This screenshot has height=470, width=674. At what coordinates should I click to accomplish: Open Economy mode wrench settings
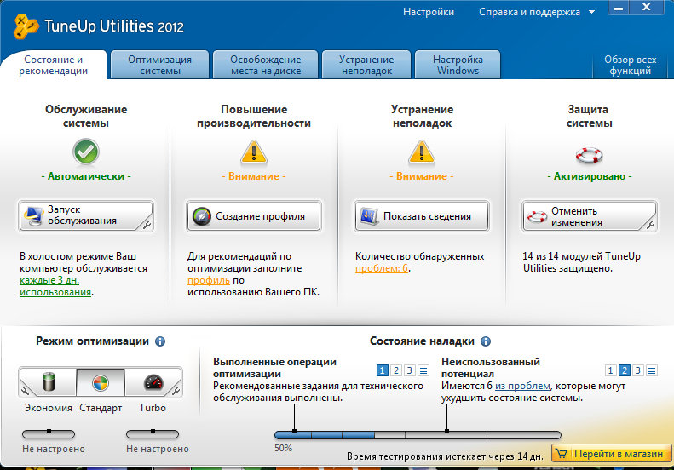[26, 391]
